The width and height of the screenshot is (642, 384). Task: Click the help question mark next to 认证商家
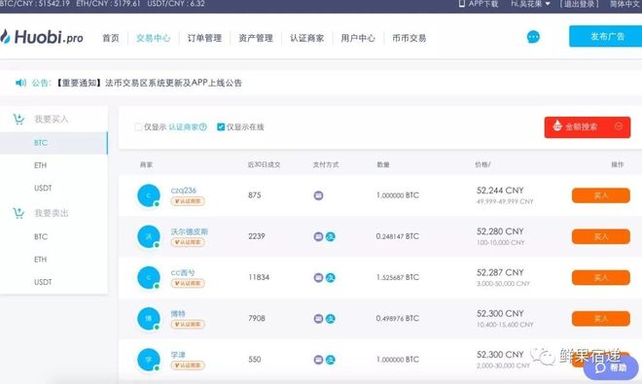203,127
